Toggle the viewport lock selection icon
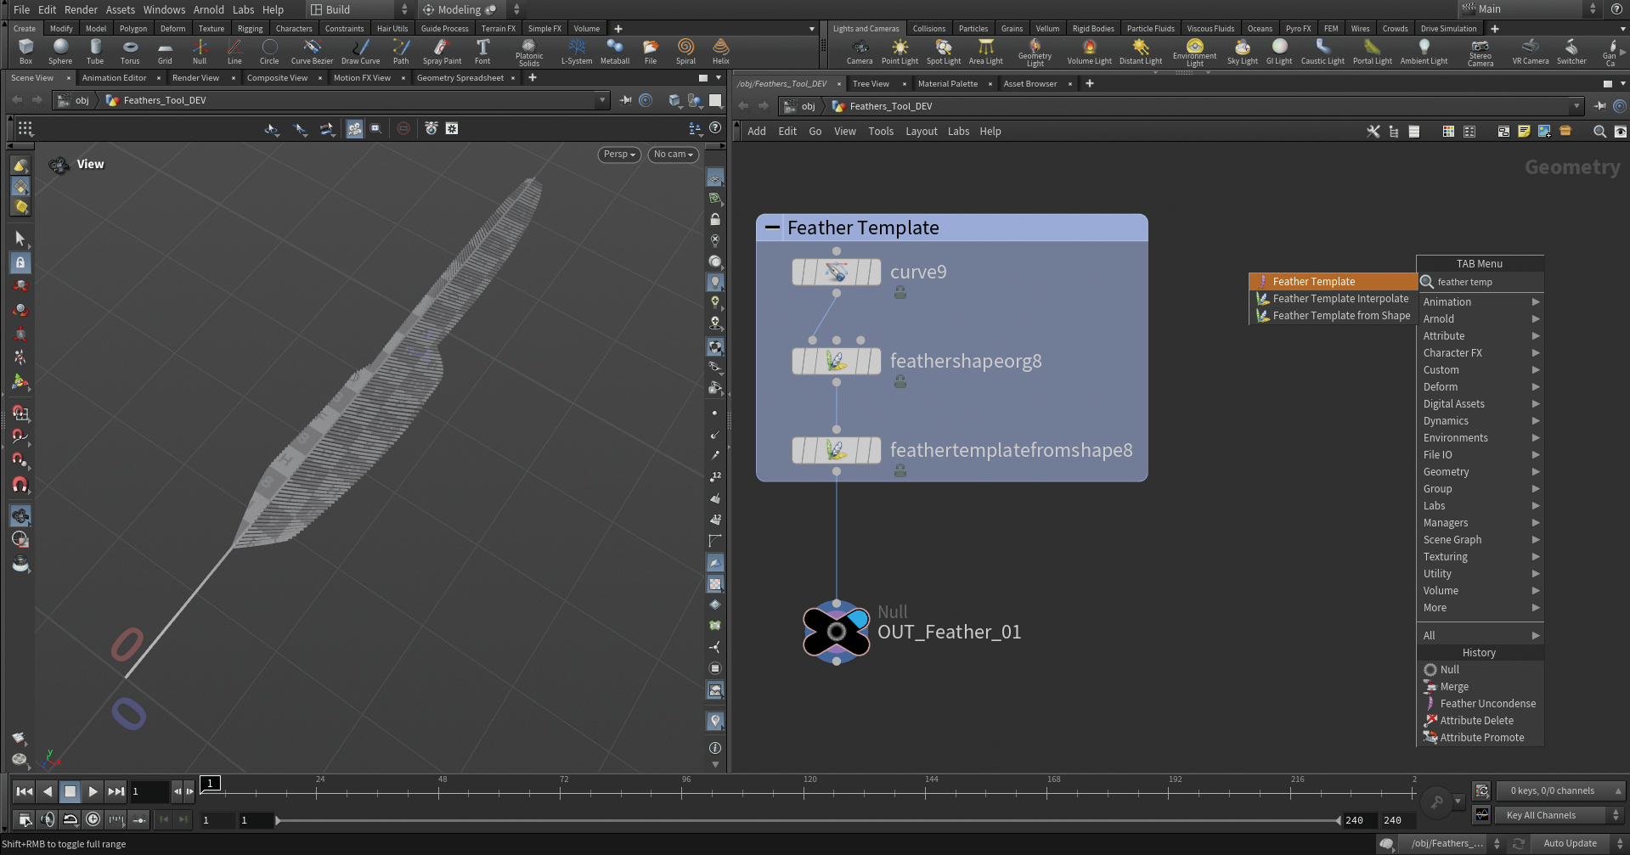The height and width of the screenshot is (855, 1630). (20, 263)
